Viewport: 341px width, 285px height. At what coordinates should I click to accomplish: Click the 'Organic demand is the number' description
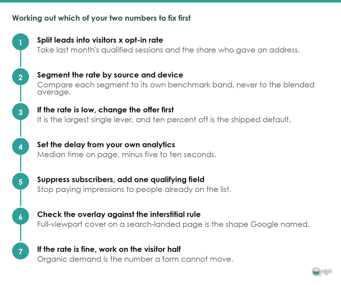[135, 259]
